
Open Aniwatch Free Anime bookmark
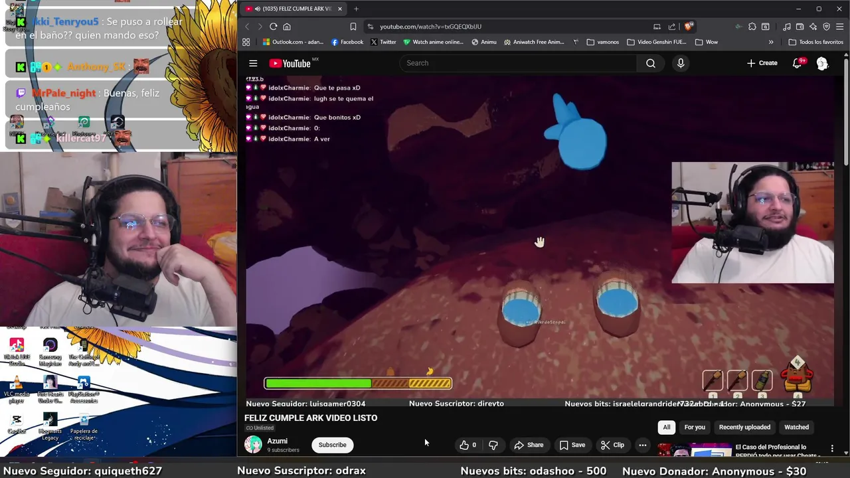534,42
